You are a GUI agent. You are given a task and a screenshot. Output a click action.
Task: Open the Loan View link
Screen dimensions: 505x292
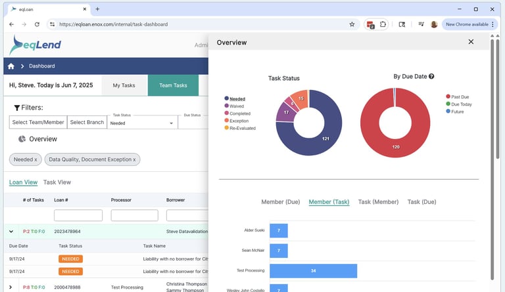point(23,182)
